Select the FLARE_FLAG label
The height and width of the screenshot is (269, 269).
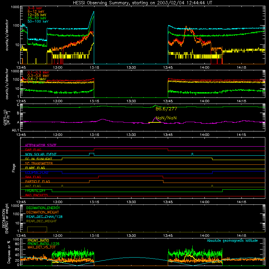35,168
